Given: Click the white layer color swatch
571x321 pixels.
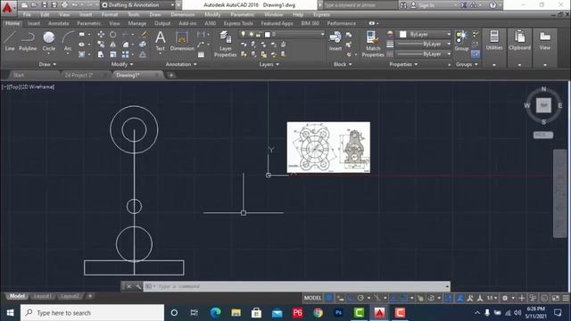Looking at the screenshot, I should point(268,34).
